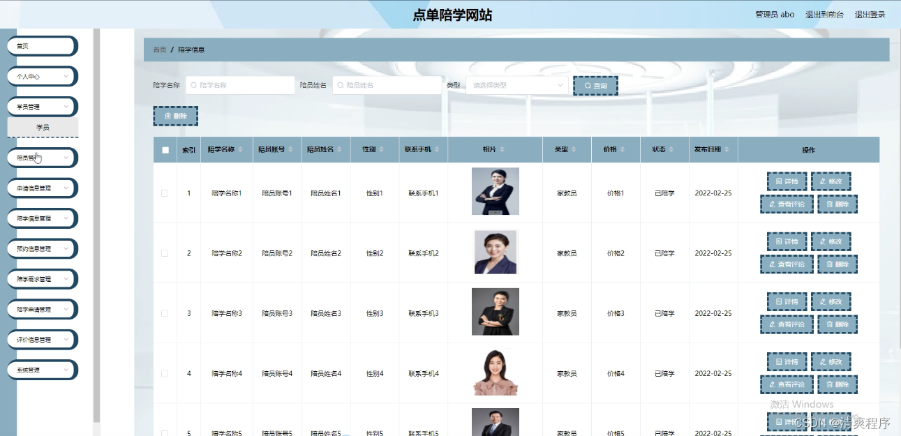Check the checkbox for row 1

(165, 193)
